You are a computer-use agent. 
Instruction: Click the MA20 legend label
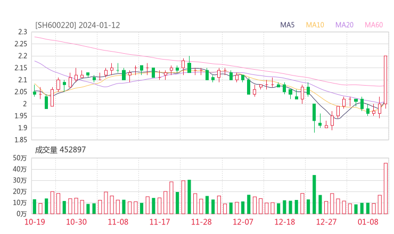(x=344, y=25)
